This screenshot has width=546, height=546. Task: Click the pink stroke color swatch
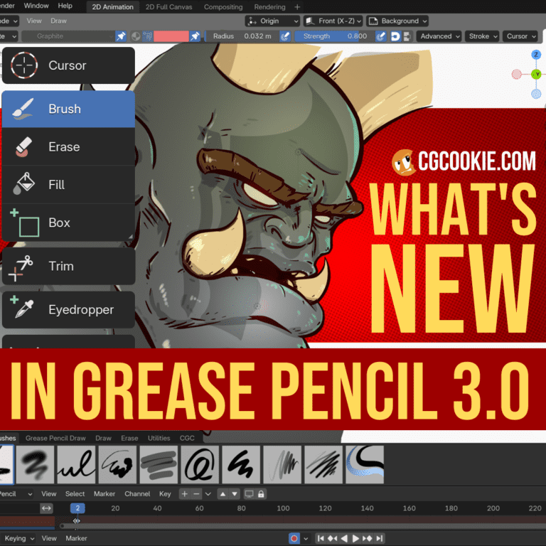coord(171,36)
